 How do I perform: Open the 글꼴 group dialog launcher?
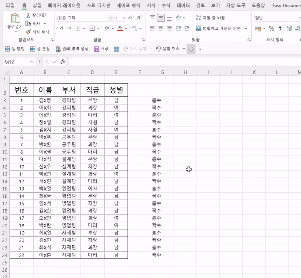[143, 40]
